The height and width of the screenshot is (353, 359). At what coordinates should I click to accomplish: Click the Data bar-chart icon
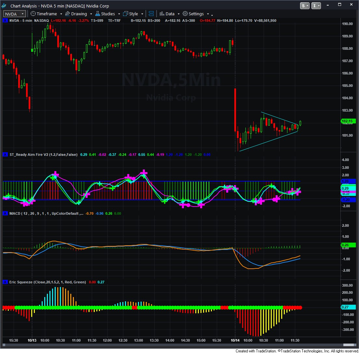point(161,14)
